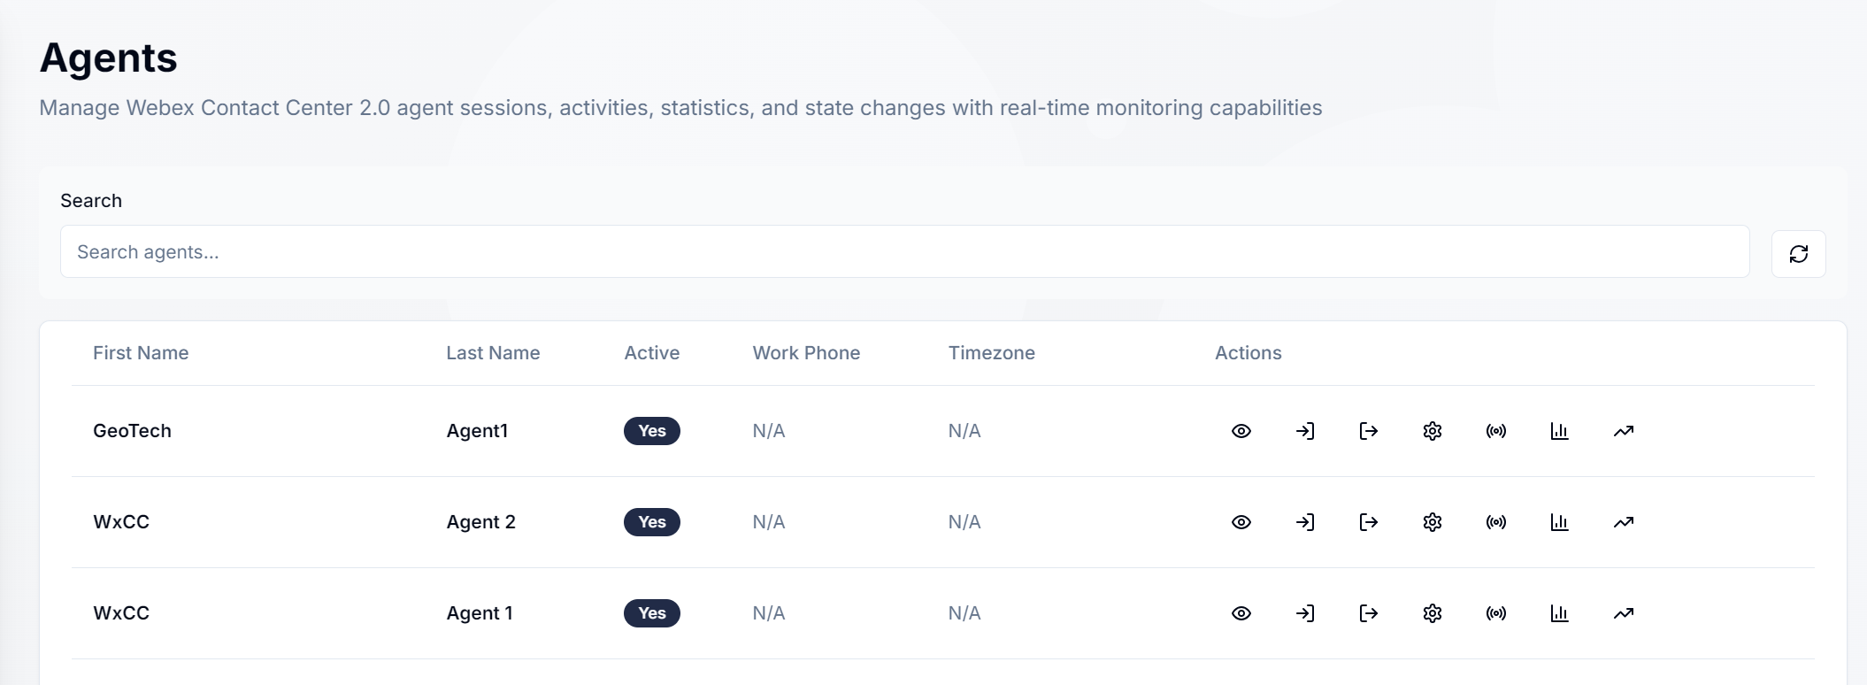Click the Yes badge for GeoTech Agent1
This screenshot has width=1867, height=685.
point(652,431)
